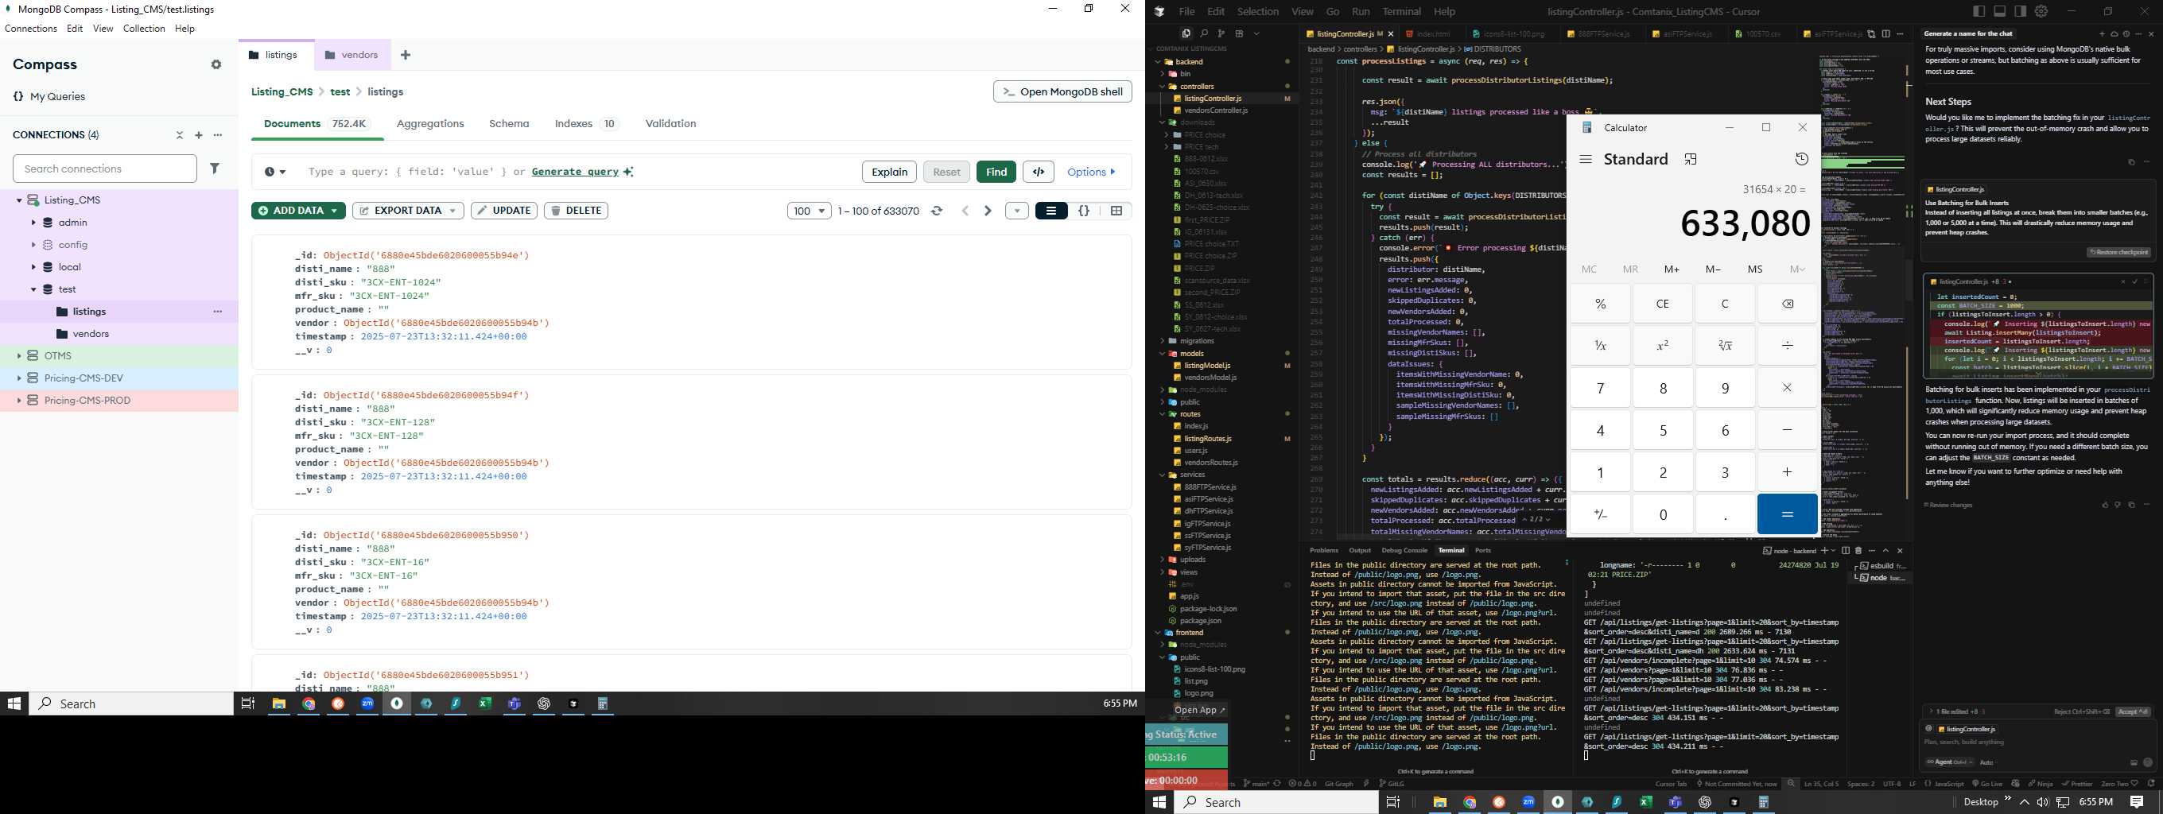Open Compass settings gear icon

[216, 64]
